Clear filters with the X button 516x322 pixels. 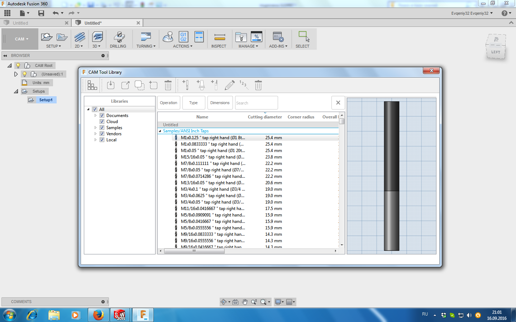click(338, 103)
